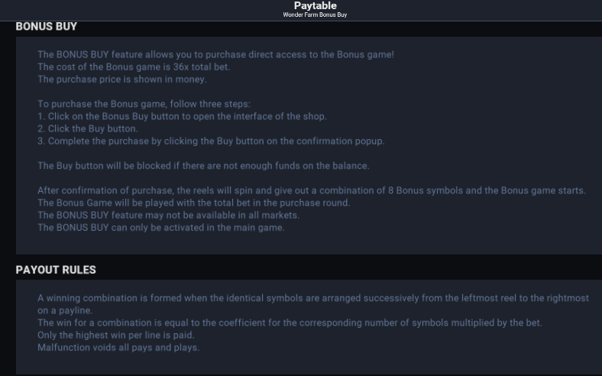Screen dimensions: 602x376
Task: Click the line about 36x total bet cost
Action: coord(134,66)
